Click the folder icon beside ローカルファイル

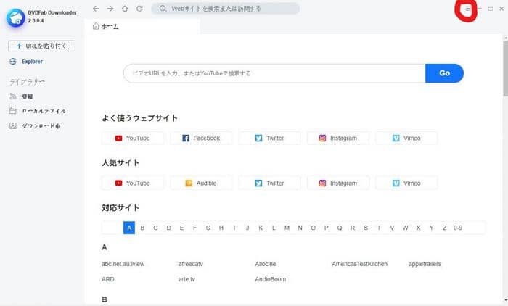click(x=13, y=111)
